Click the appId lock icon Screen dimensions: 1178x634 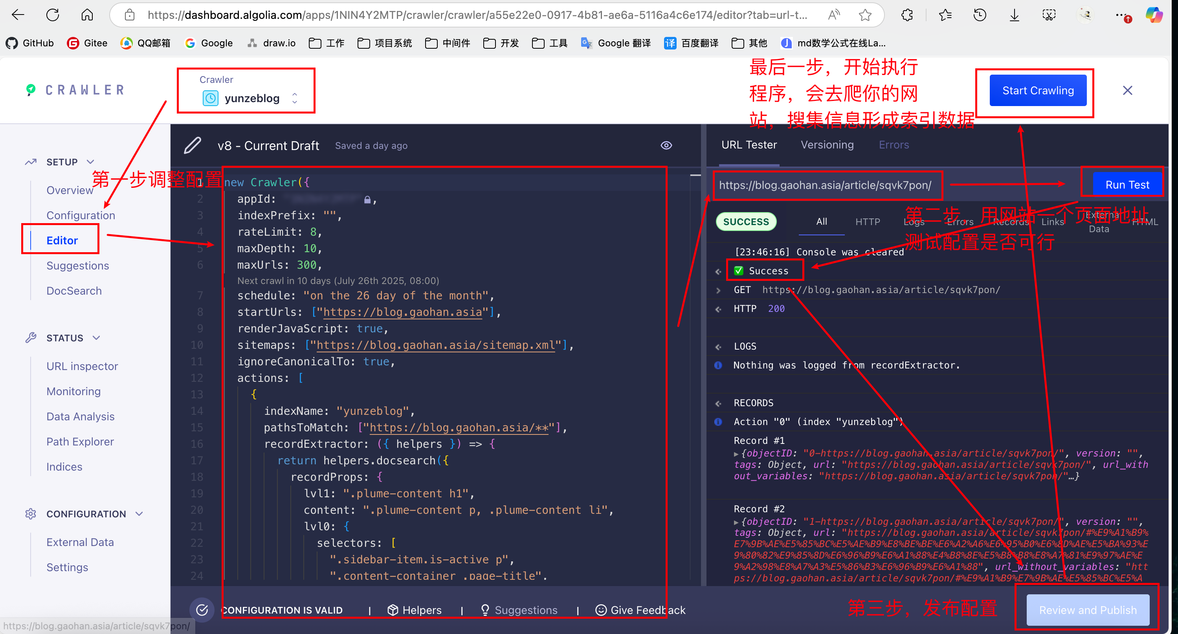(x=367, y=200)
